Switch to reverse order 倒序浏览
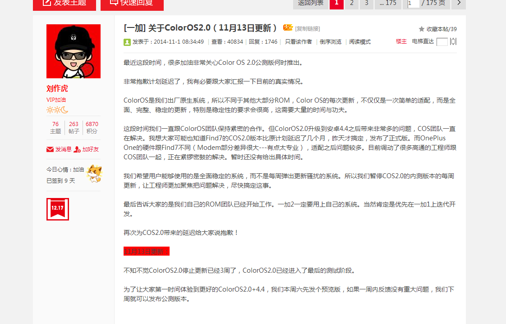Viewport: 506px width, 324px height. click(331, 42)
